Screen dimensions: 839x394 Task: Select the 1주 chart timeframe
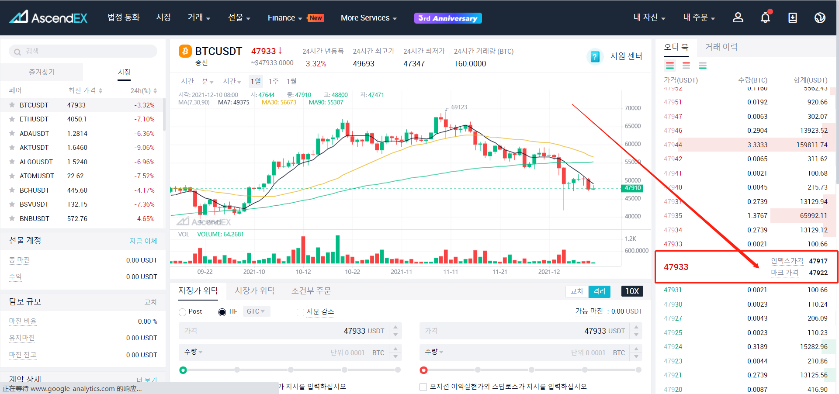[274, 81]
